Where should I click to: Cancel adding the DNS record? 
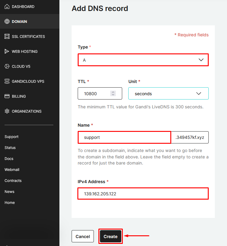click(83, 236)
